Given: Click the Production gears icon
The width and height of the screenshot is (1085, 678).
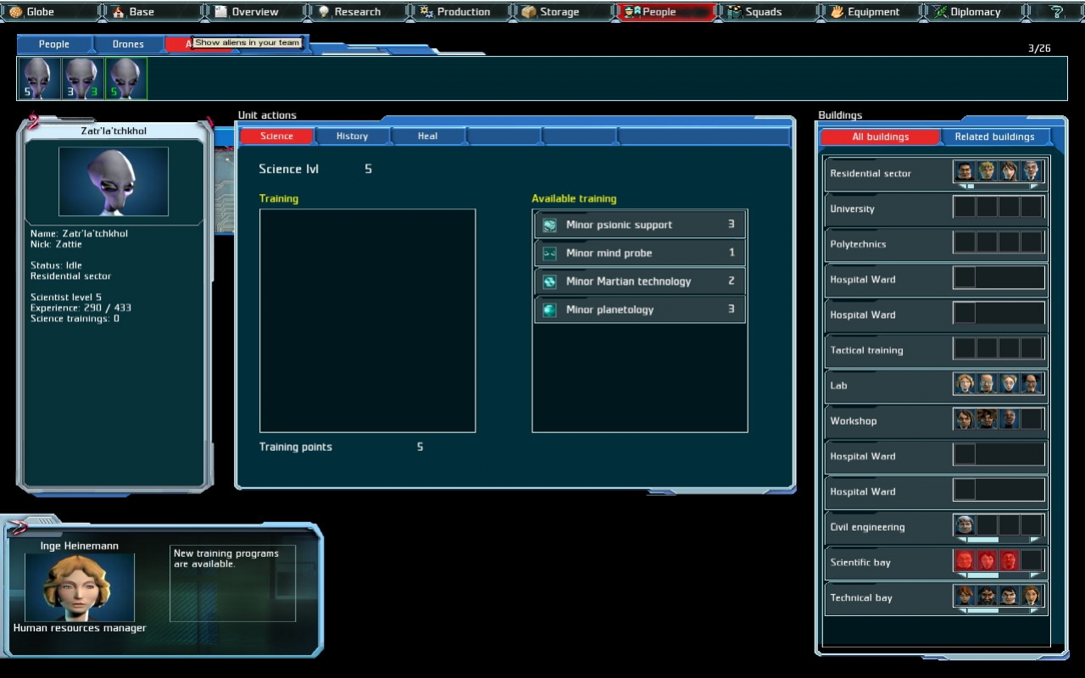Looking at the screenshot, I should pos(426,12).
